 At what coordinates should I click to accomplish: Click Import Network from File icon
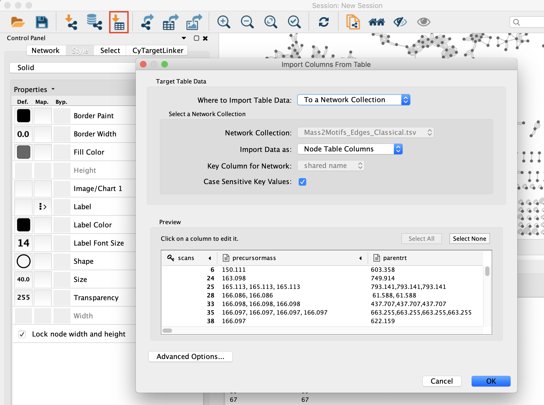[x=71, y=22]
